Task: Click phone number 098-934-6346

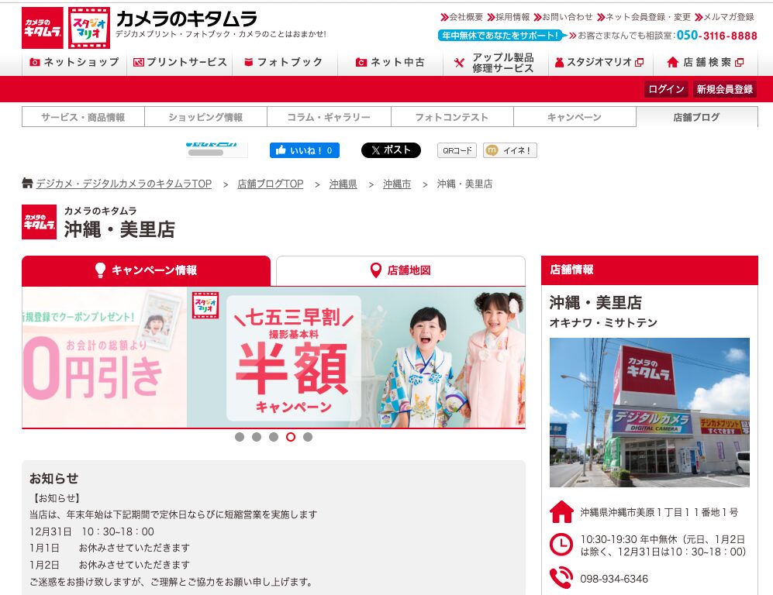Action: pos(614,579)
